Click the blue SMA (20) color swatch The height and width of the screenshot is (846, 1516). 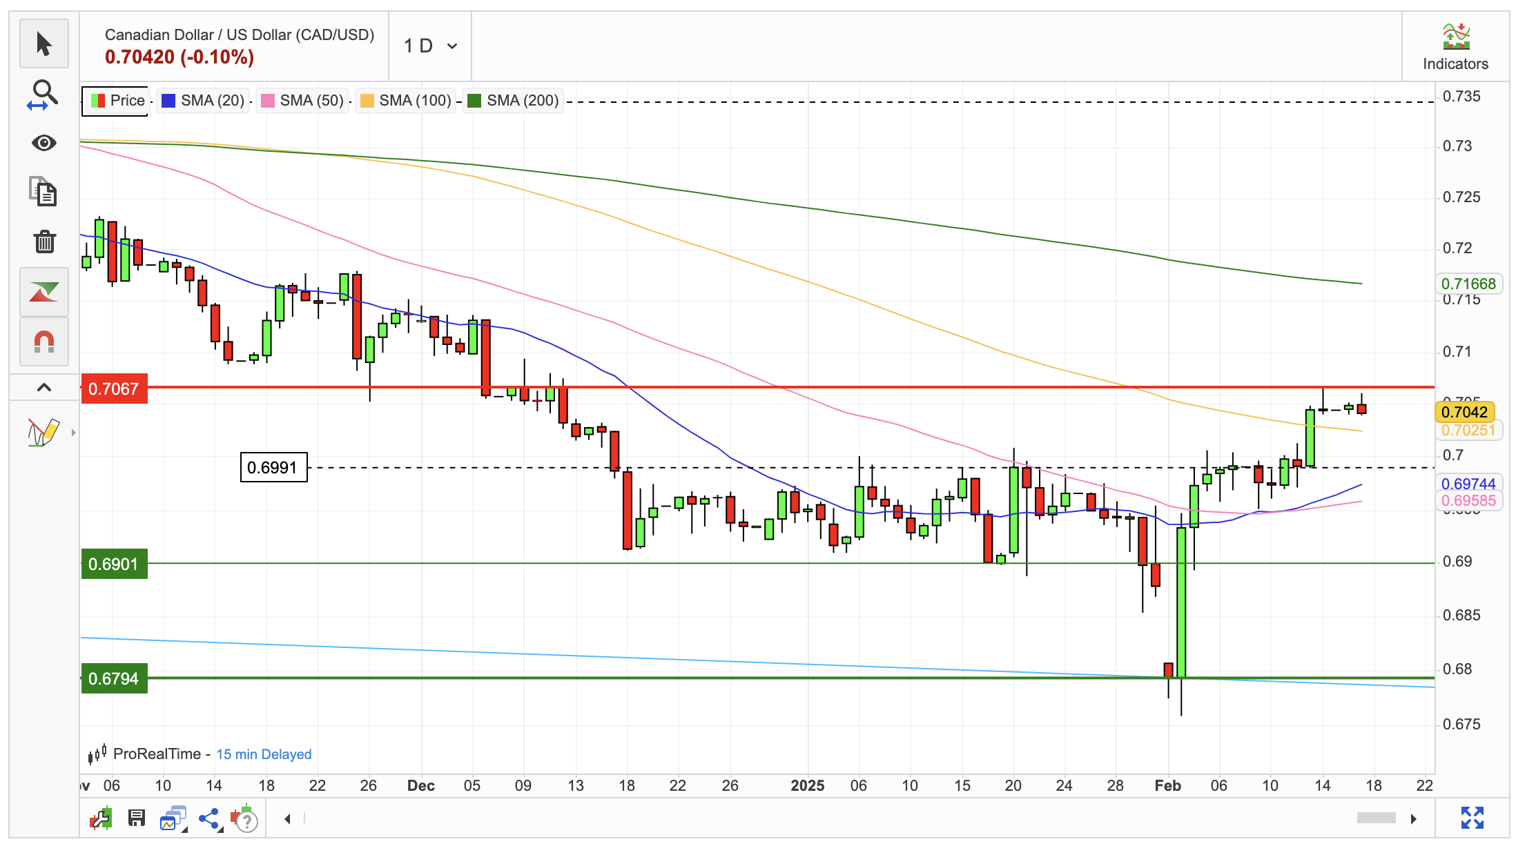(x=168, y=101)
